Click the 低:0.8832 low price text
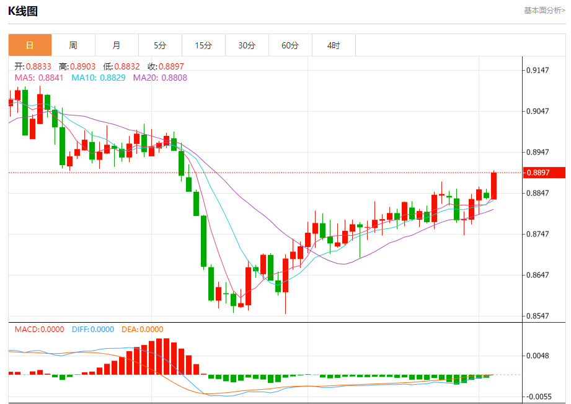Viewport: 571px width, 404px height. pos(122,66)
